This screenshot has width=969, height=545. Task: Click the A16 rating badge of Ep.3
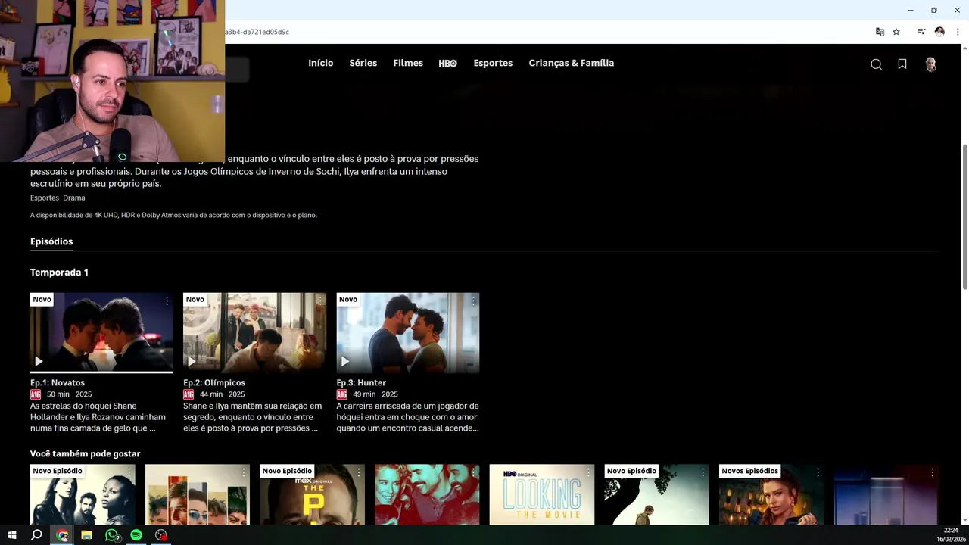click(x=341, y=394)
